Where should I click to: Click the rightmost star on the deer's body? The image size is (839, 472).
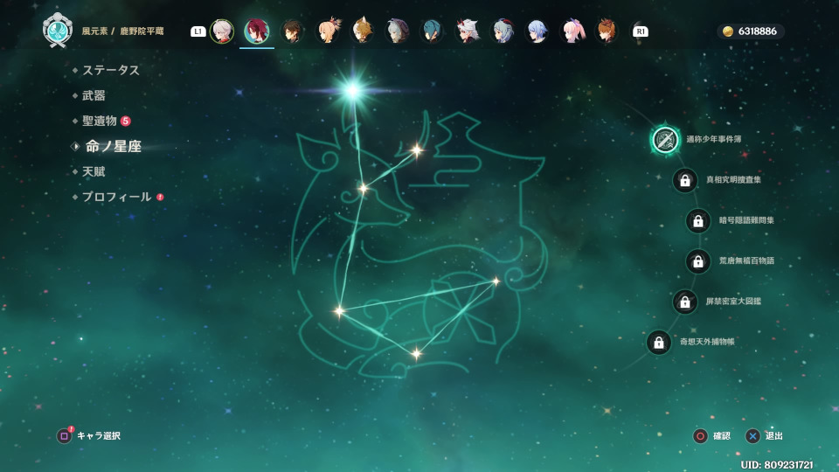click(496, 281)
